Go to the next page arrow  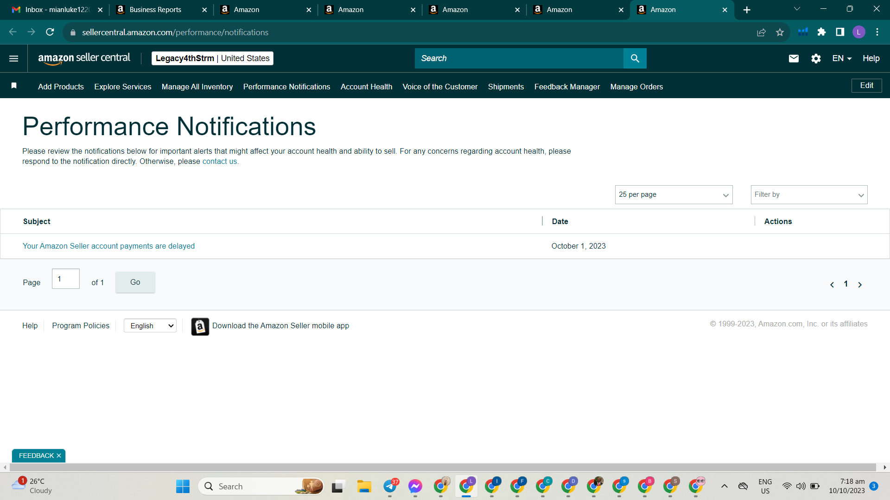(860, 285)
